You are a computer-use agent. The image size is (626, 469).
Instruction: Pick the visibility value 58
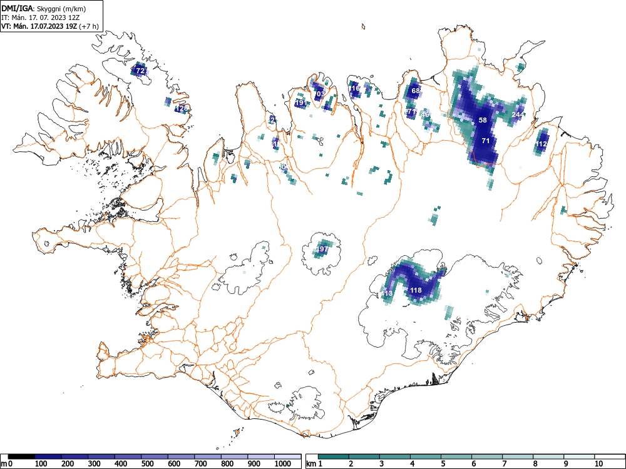pyautogui.click(x=483, y=120)
